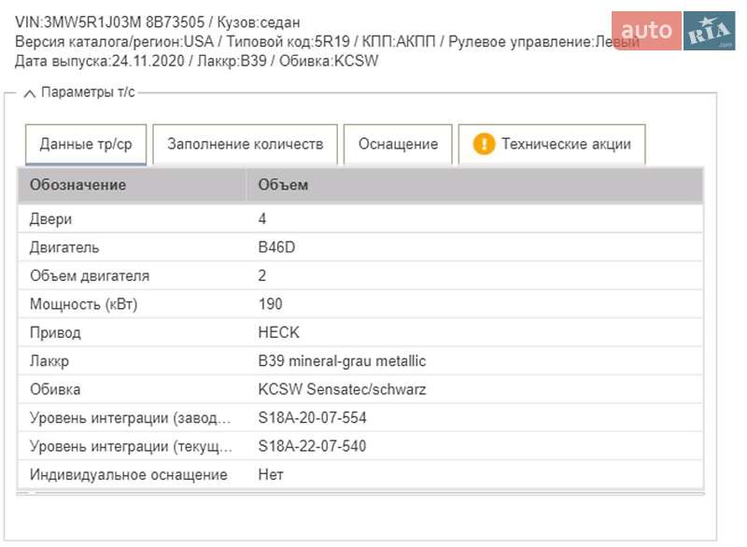Click the collapse arrow next to Параметры т/с
The width and height of the screenshot is (747, 547).
(28, 93)
